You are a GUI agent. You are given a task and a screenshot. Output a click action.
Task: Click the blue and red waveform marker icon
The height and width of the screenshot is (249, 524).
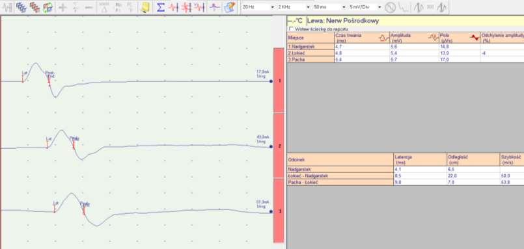point(215,7)
